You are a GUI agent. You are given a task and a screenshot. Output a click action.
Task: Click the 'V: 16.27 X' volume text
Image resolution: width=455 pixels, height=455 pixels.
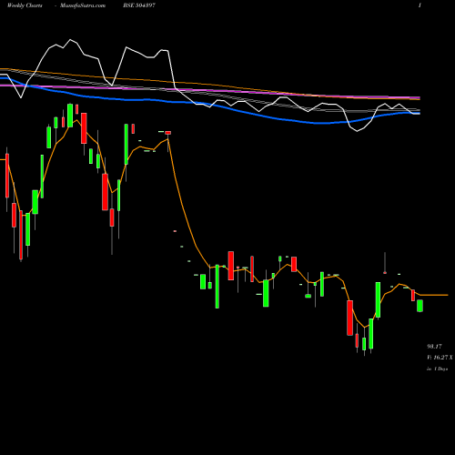(440, 358)
